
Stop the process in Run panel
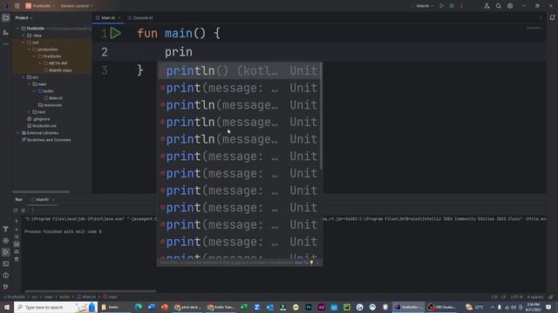tap(24, 210)
